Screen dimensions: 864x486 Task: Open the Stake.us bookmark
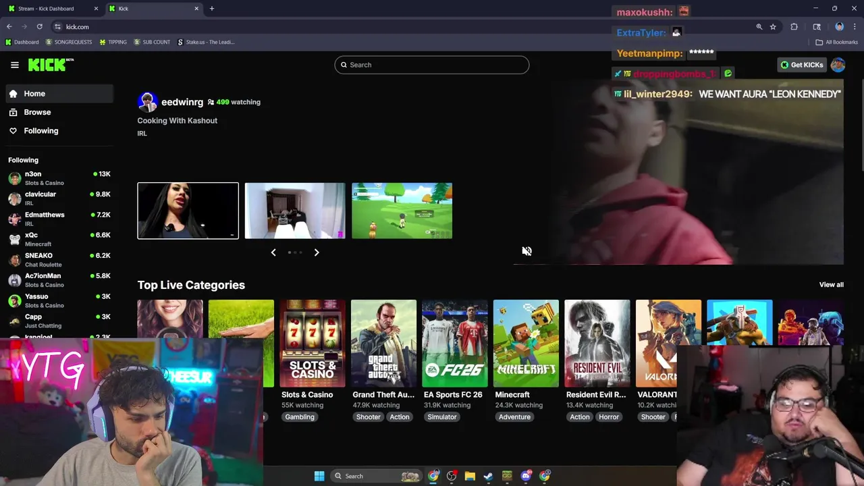point(206,42)
